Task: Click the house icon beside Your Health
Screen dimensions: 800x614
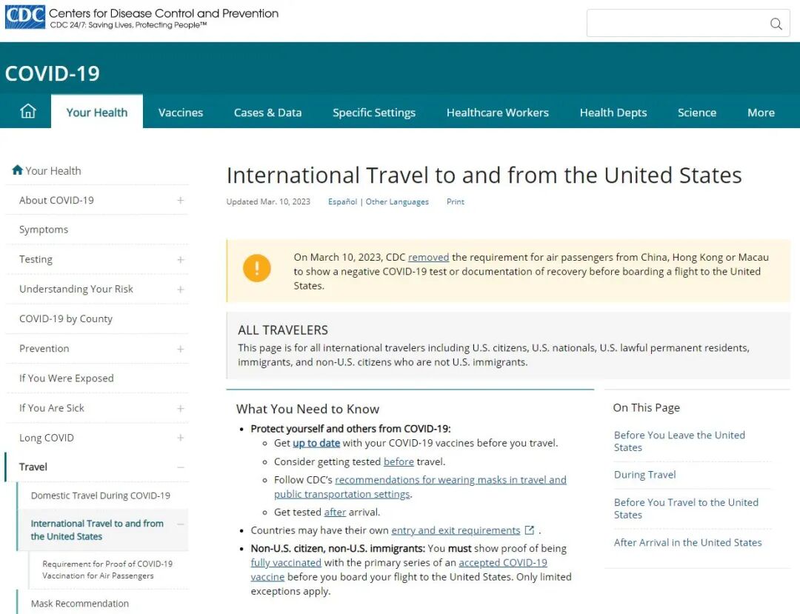Action: click(x=17, y=170)
